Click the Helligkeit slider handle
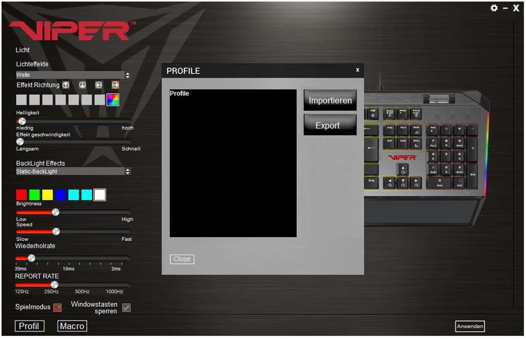Image resolution: width=526 pixels, height=339 pixels. point(22,121)
